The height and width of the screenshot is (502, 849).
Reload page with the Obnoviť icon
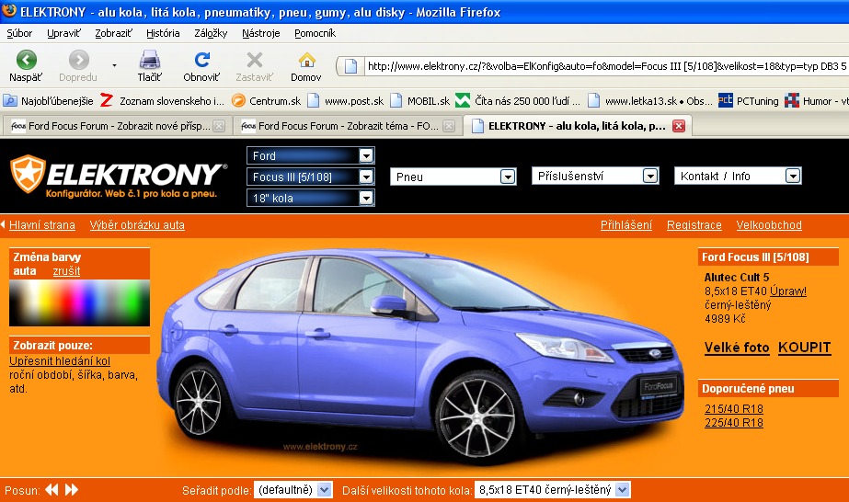(x=201, y=61)
